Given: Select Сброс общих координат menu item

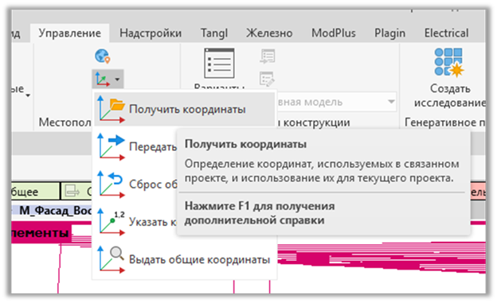Looking at the screenshot, I should [135, 184].
